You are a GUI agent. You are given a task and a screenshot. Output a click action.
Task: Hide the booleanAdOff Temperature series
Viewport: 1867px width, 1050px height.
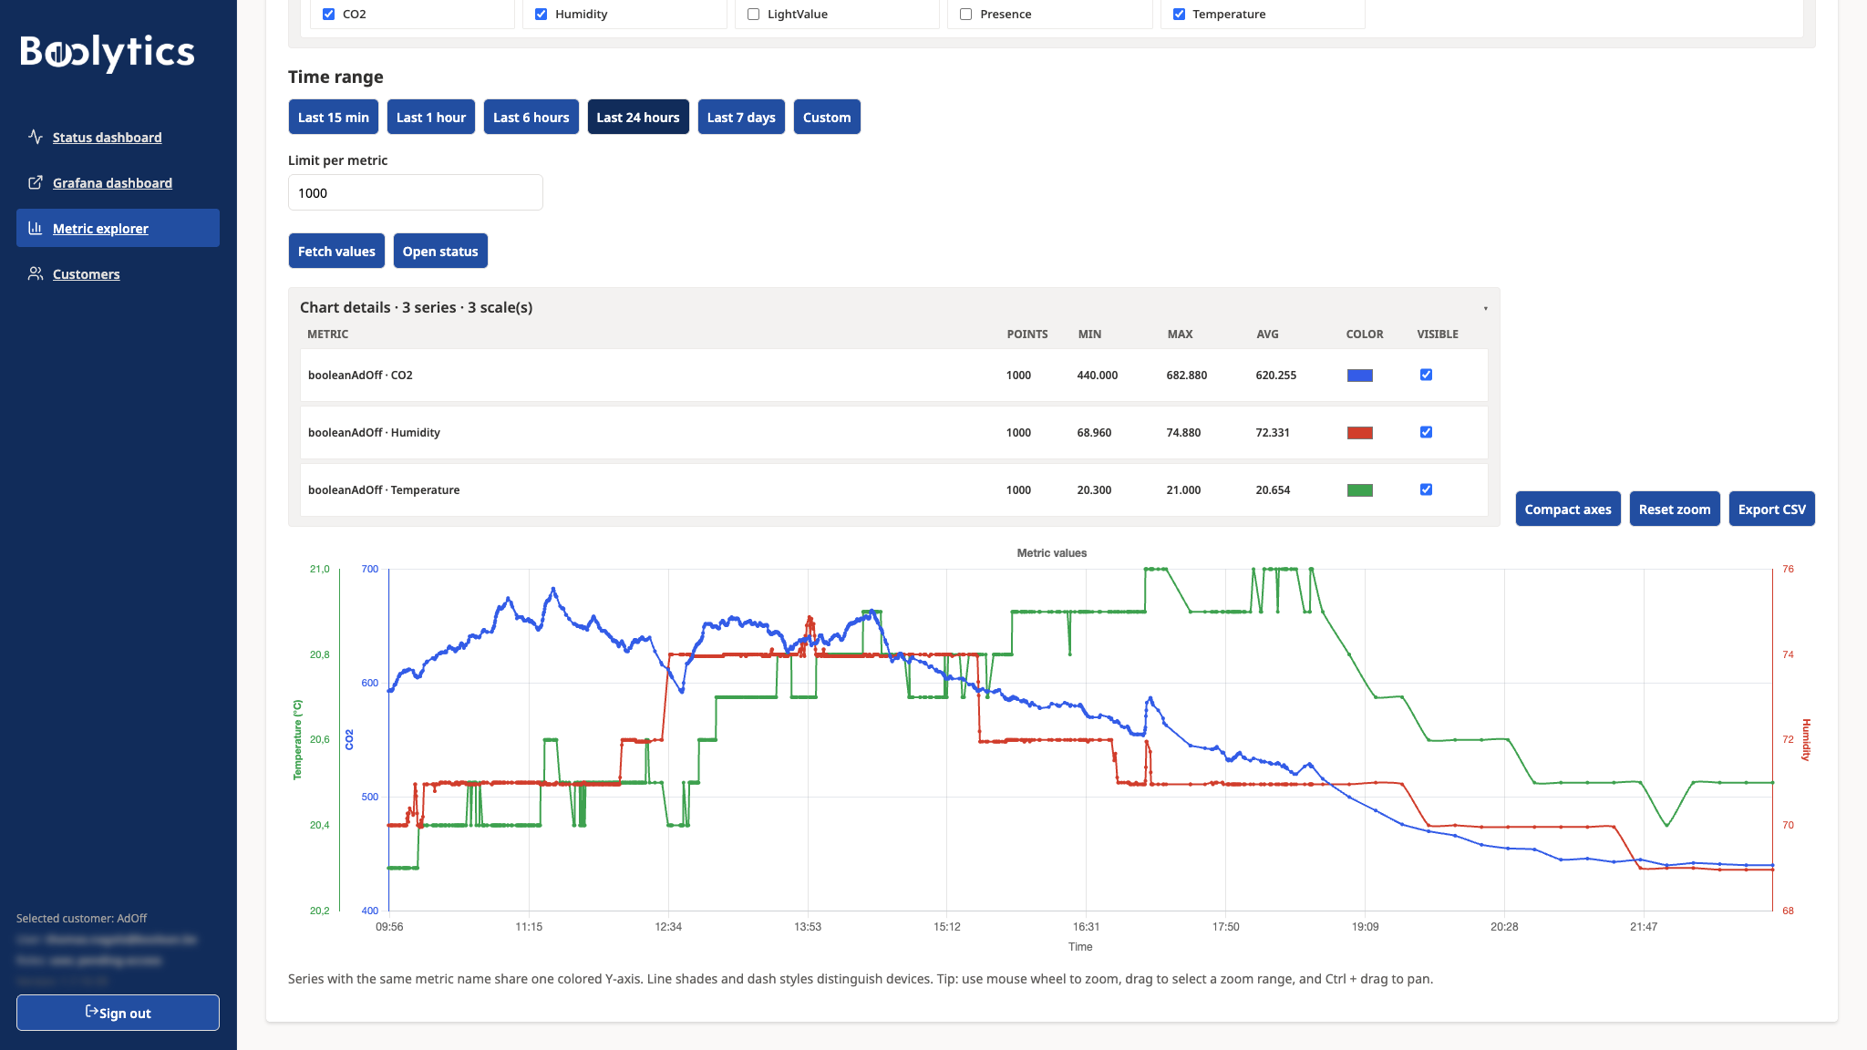point(1426,489)
